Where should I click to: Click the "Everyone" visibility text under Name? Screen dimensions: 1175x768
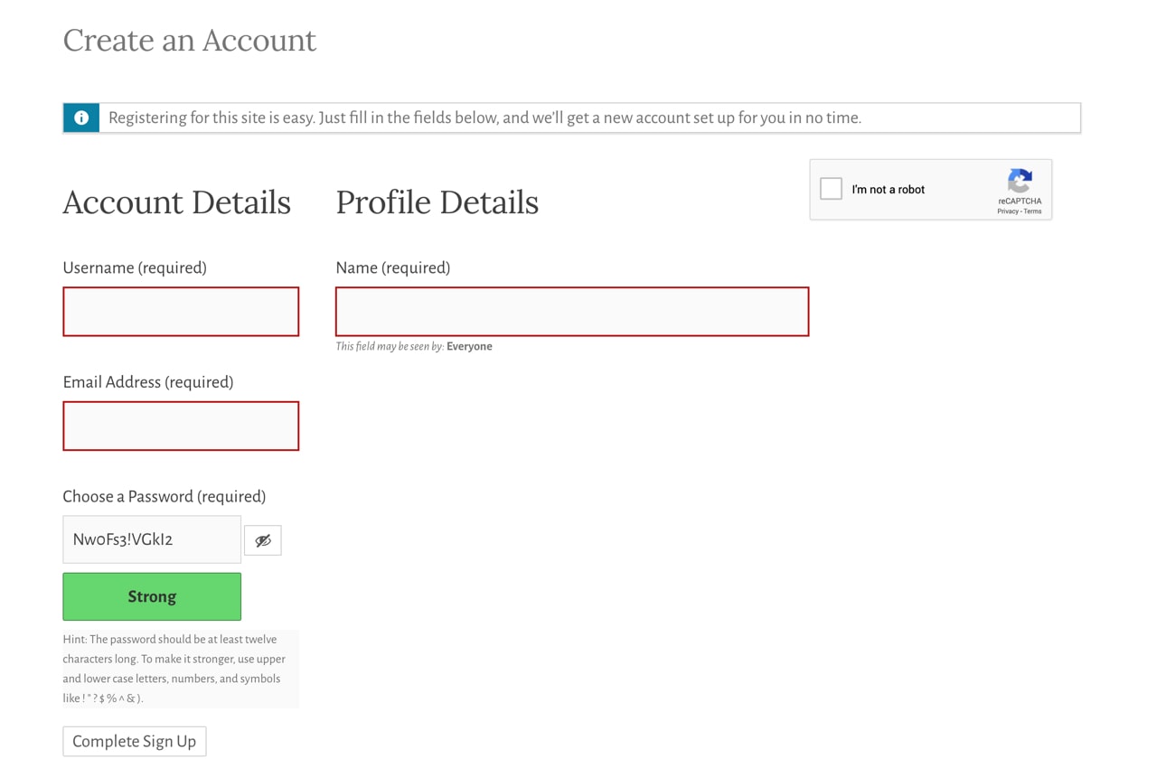click(469, 346)
